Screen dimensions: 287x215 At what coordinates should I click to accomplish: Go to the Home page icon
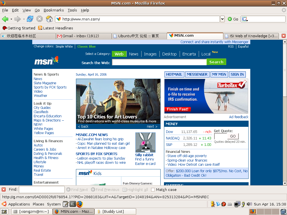pyautogui.click(x=49, y=19)
